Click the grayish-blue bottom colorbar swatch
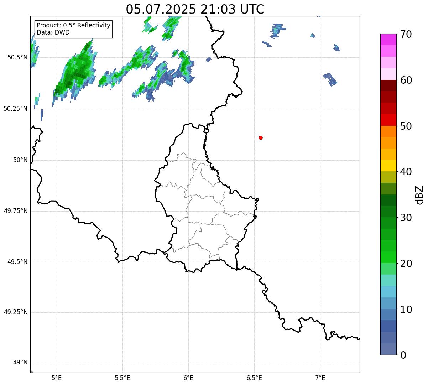428x385 pixels. [388, 349]
